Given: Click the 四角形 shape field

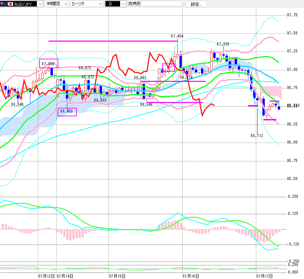Looking at the screenshot, I should click(155, 4).
